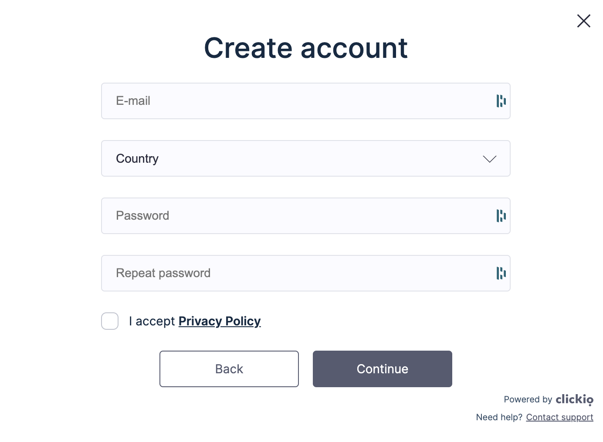Tick the accept Privacy Policy checkbox

click(x=110, y=321)
